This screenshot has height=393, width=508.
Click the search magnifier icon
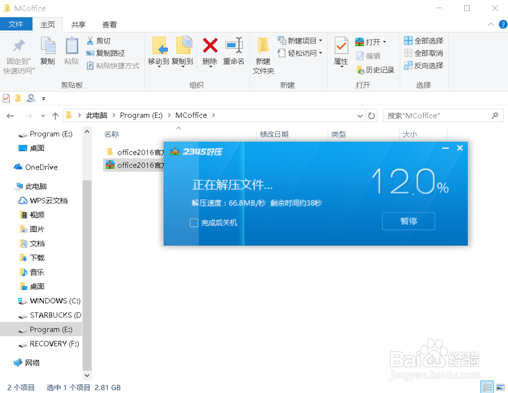tap(494, 115)
